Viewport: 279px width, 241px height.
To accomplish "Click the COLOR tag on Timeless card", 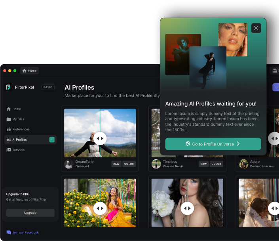I will click(216, 164).
